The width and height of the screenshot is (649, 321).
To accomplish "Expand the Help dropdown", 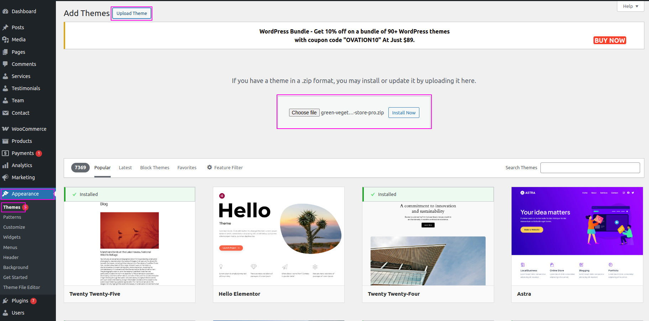I will [630, 6].
